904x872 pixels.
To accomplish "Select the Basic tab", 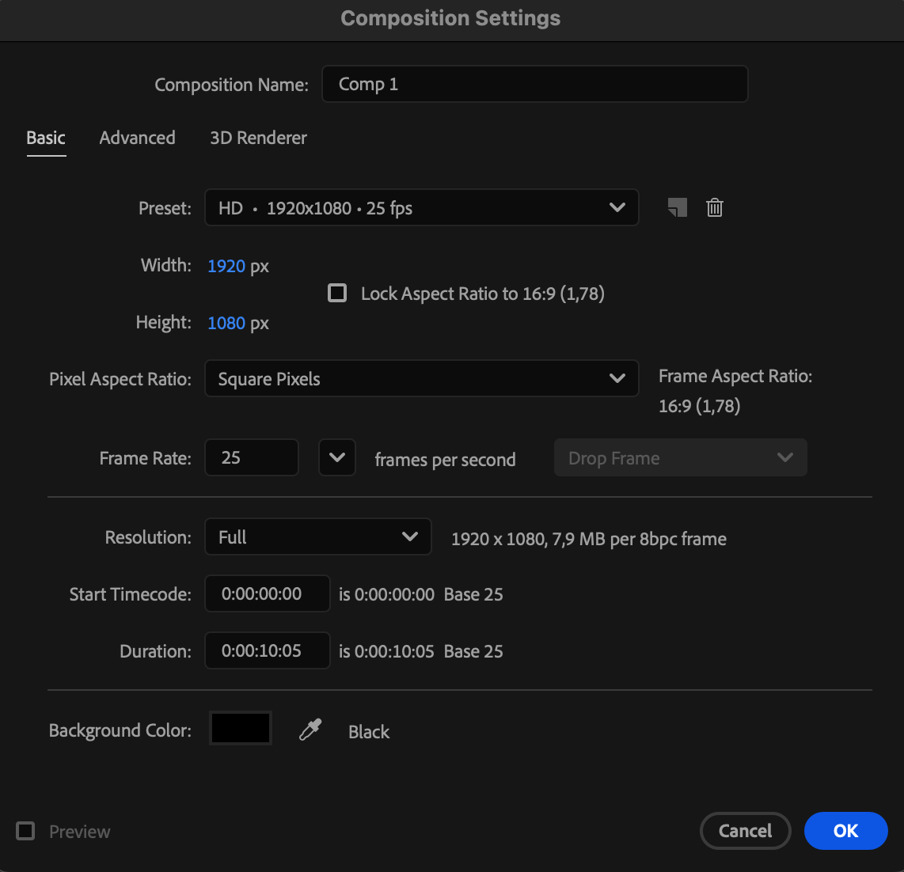I will click(46, 138).
